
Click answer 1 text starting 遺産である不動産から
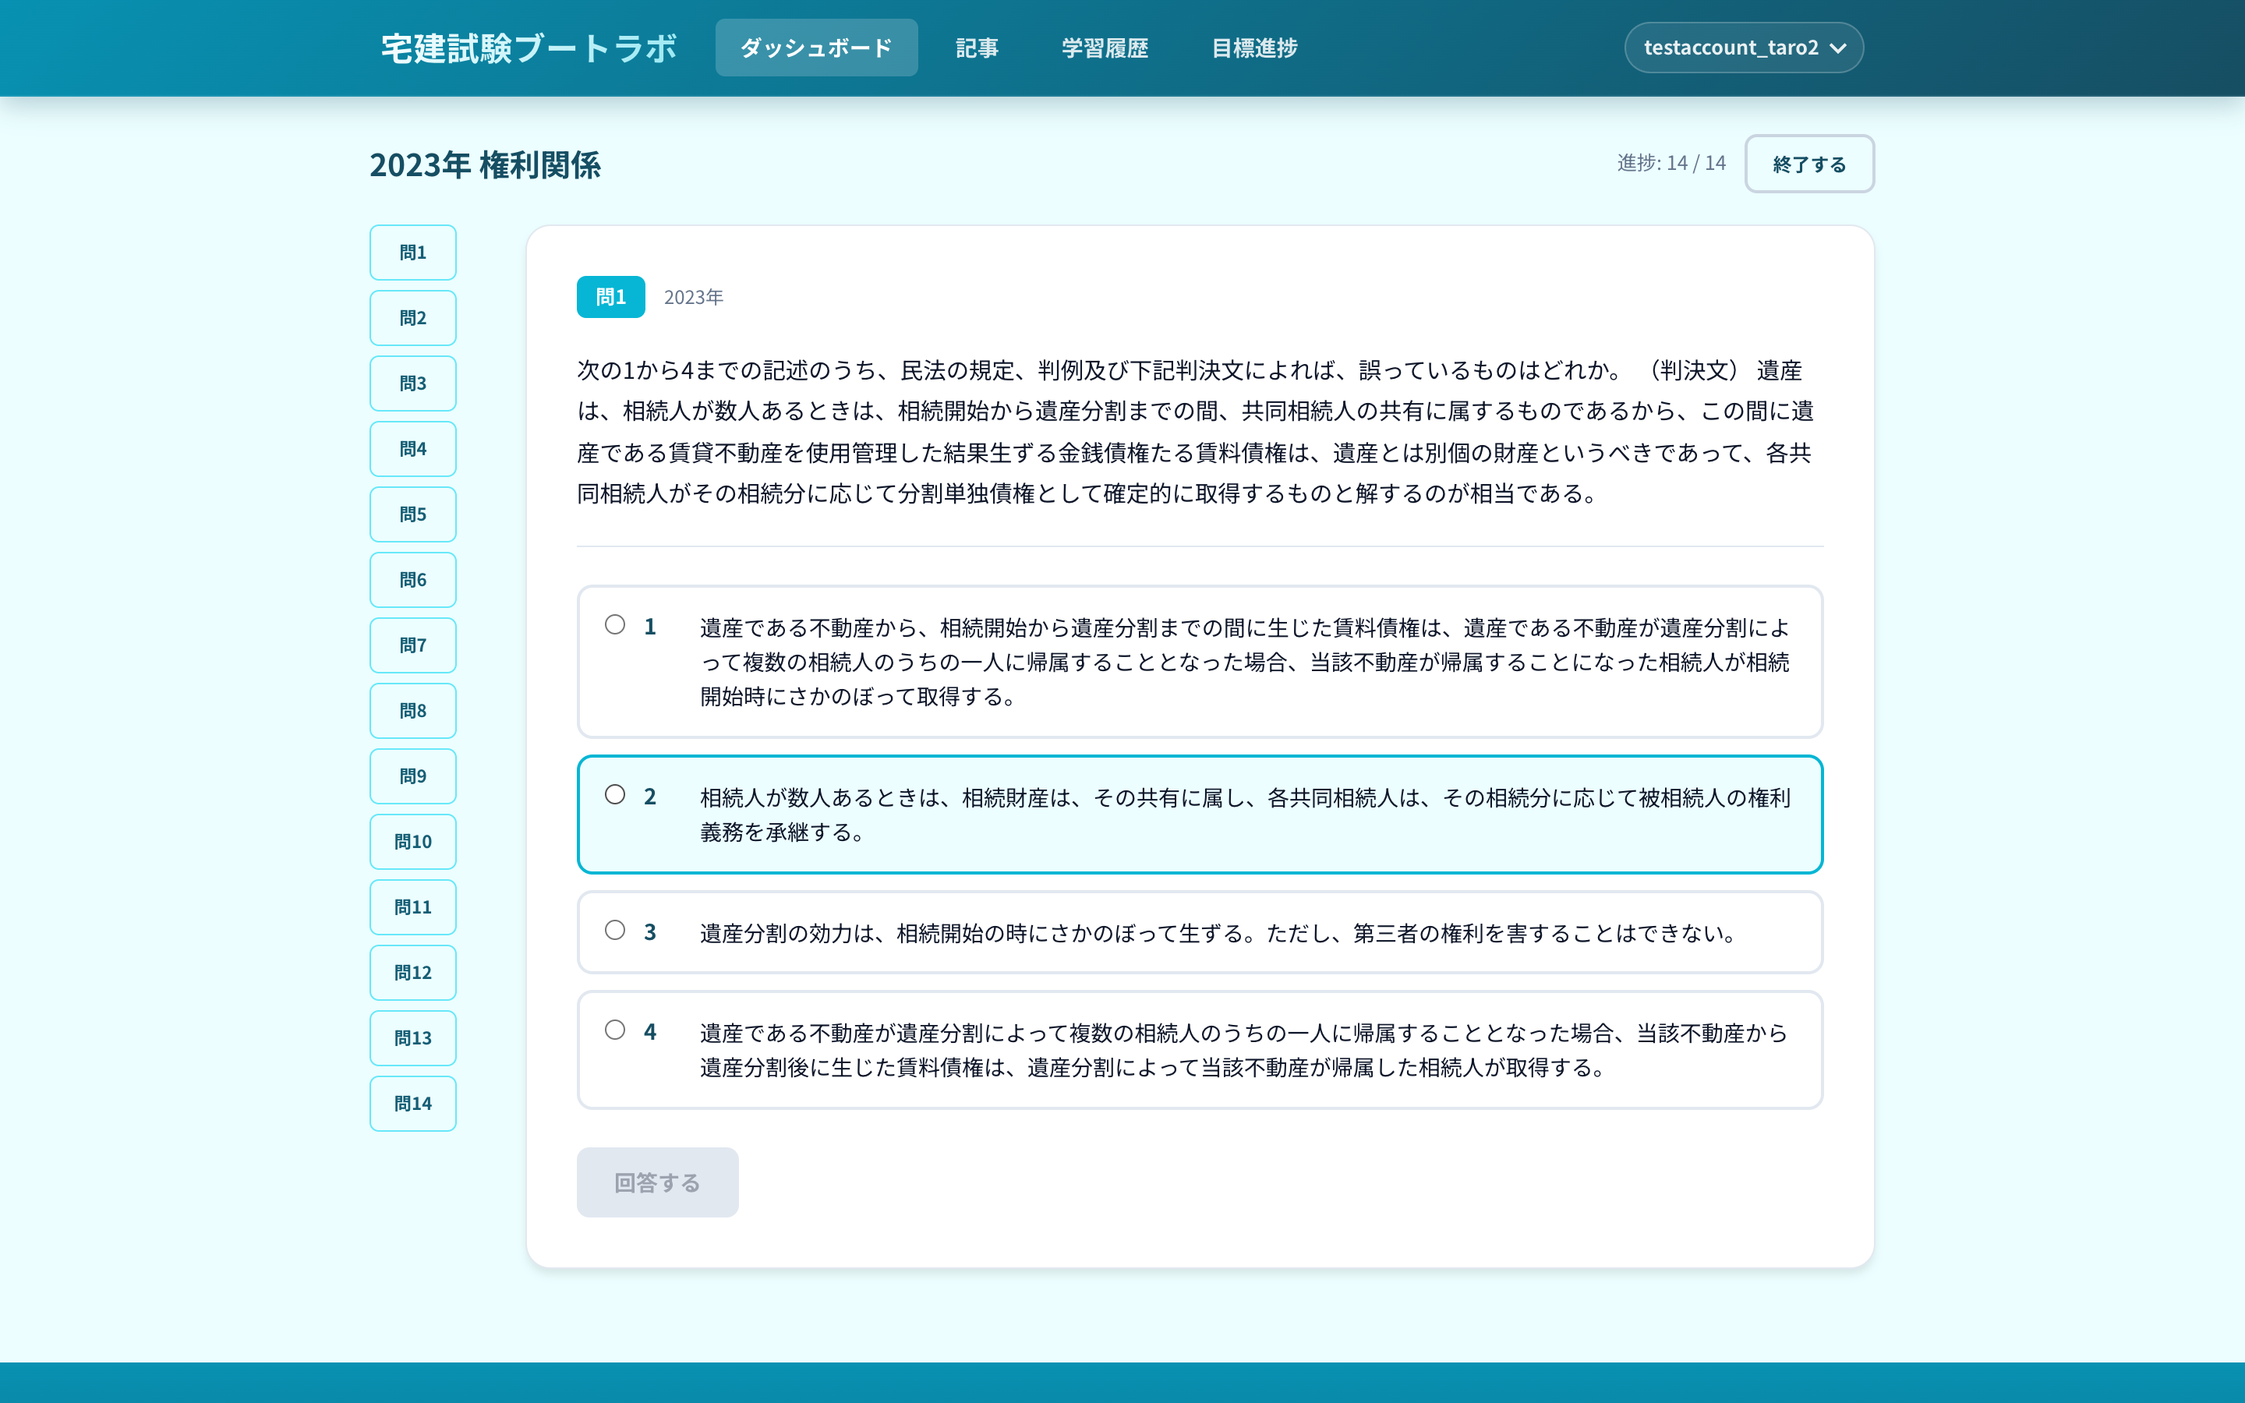pyautogui.click(x=1244, y=662)
